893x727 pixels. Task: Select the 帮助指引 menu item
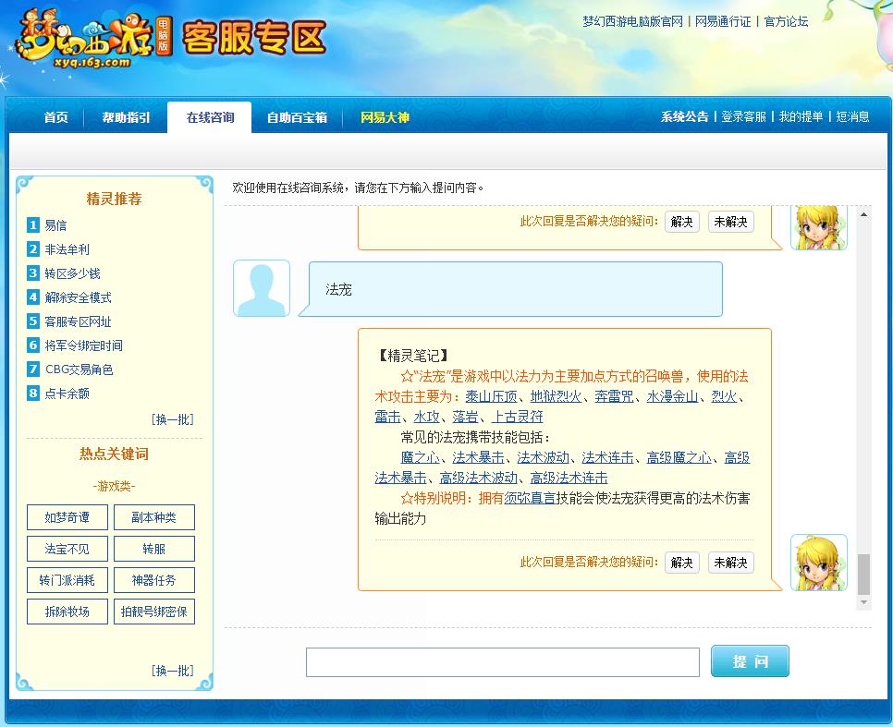click(125, 117)
